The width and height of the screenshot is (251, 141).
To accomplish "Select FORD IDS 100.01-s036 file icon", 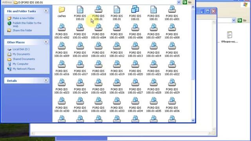I will coord(172,101).
